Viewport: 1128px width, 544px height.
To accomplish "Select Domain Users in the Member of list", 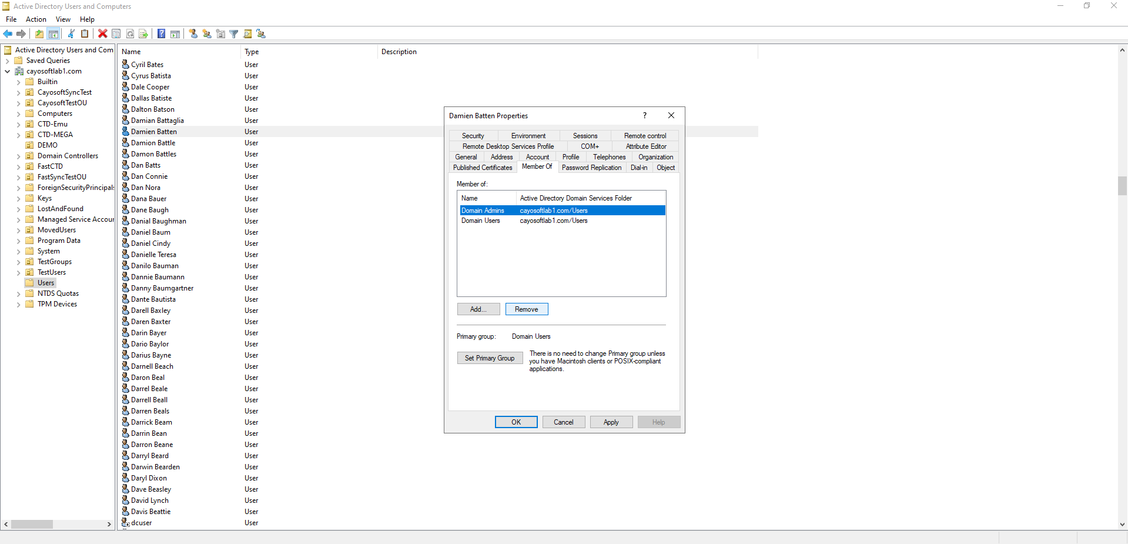I will [480, 221].
